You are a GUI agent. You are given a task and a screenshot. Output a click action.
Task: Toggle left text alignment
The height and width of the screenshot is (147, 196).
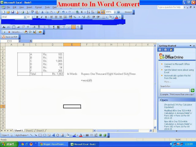(x=51, y=17)
